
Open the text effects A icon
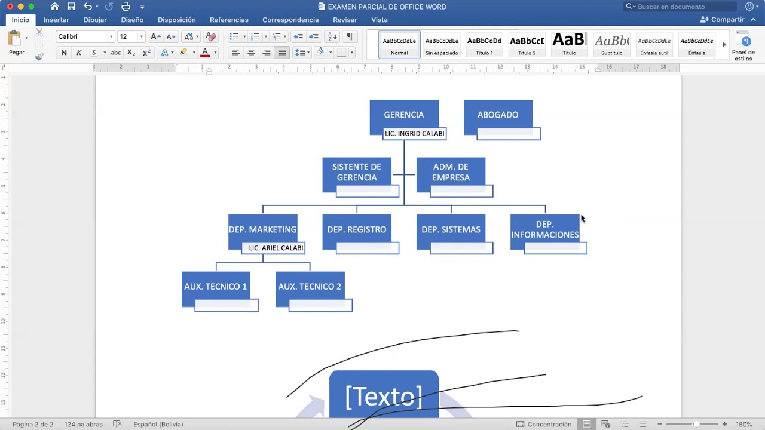click(165, 53)
